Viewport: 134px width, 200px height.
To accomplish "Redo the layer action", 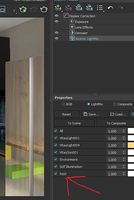I will tap(120, 8).
